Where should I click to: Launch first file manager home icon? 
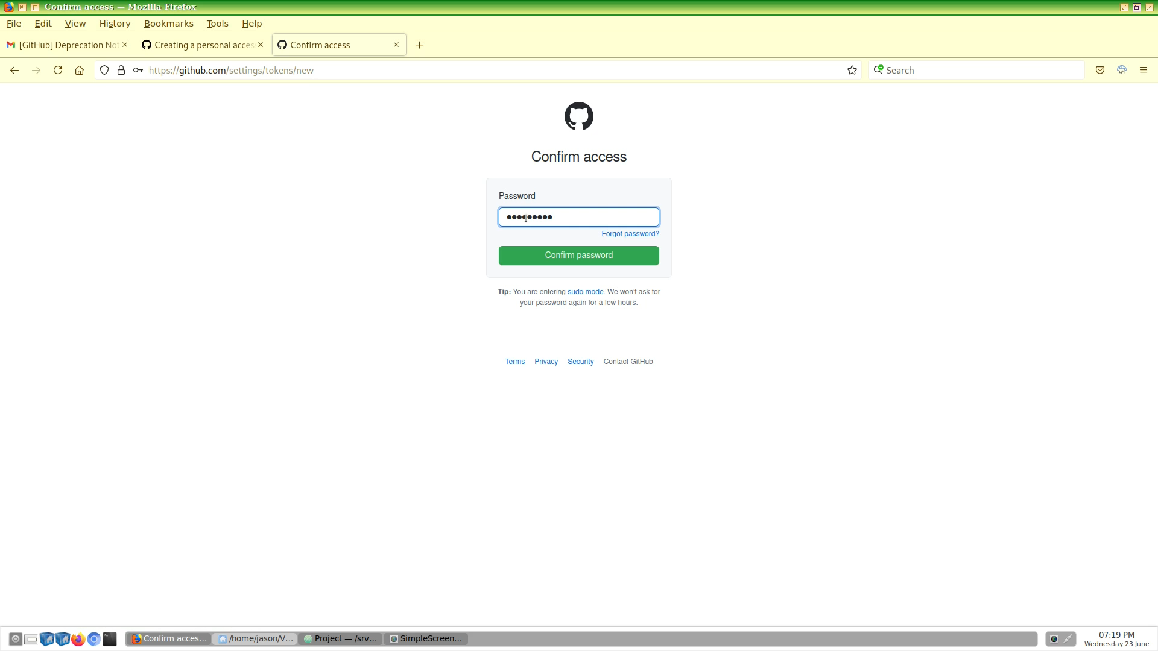(x=47, y=639)
